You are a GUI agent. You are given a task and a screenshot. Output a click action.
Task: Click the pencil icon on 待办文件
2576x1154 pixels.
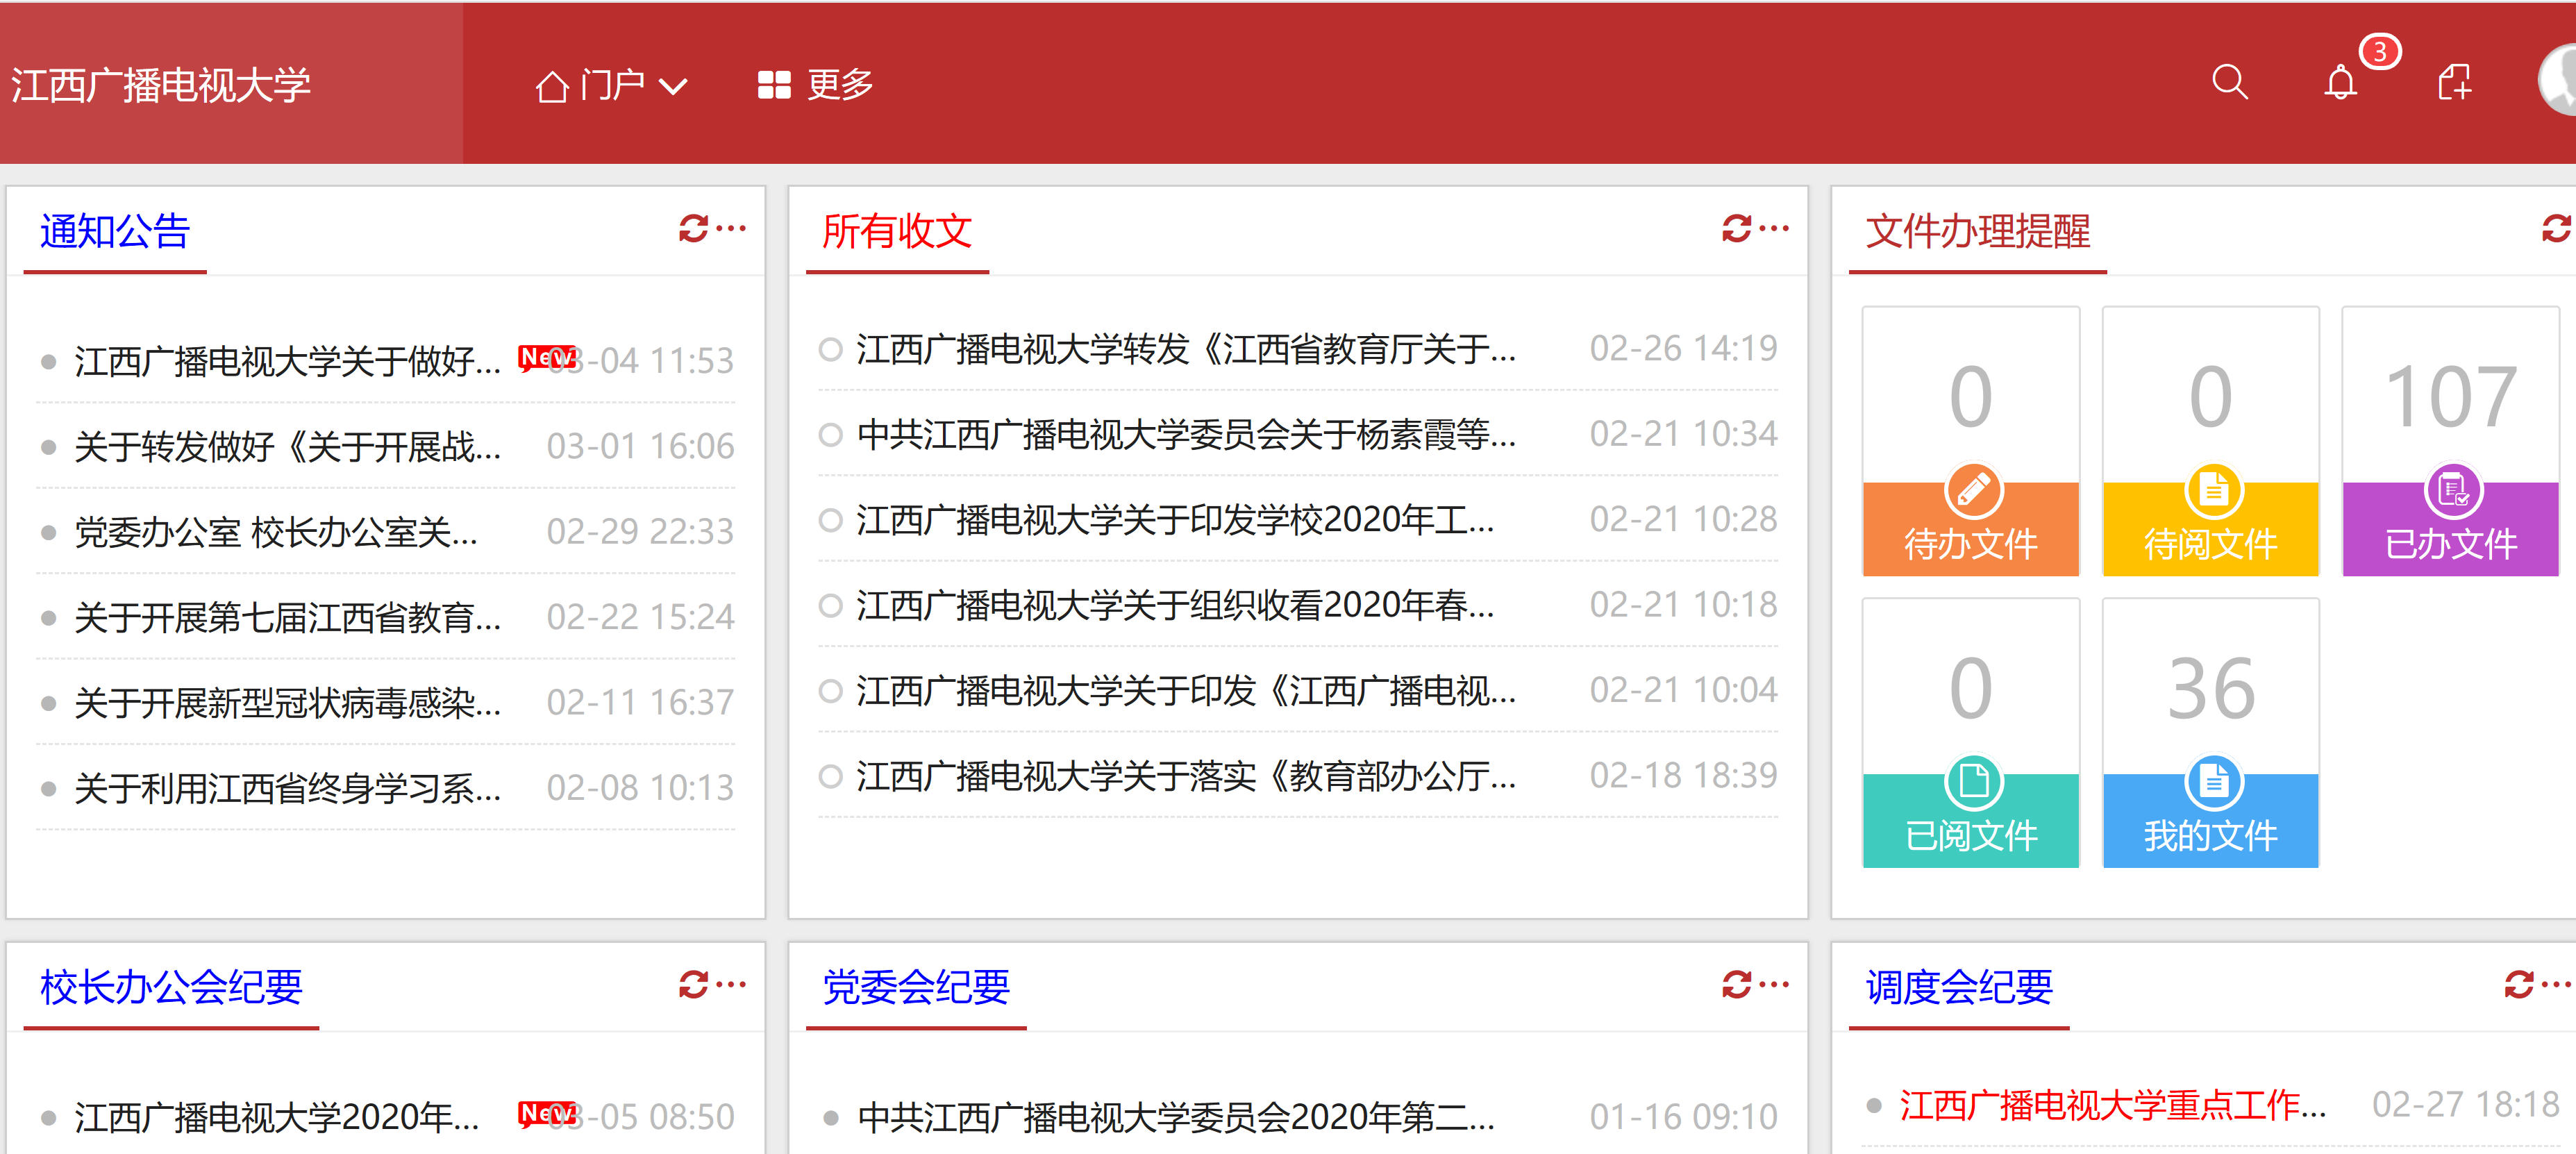click(x=1973, y=490)
